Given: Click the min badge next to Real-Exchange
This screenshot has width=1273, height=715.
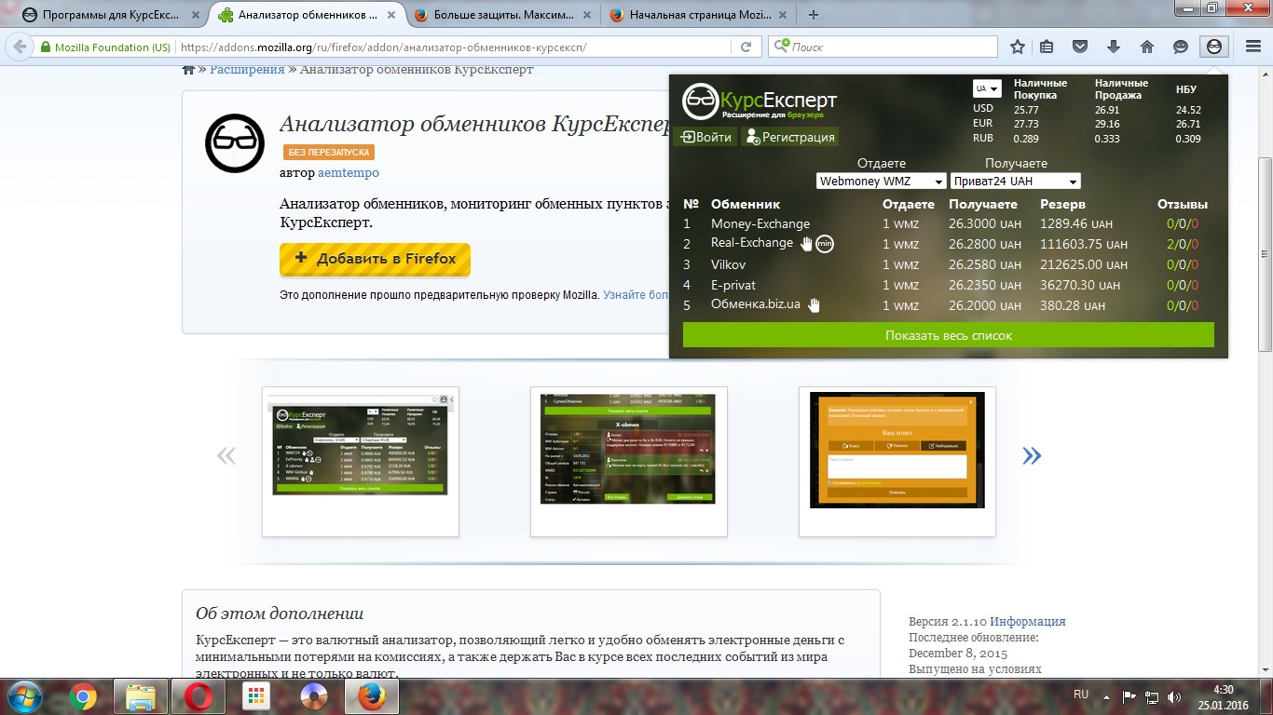Looking at the screenshot, I should (x=825, y=244).
